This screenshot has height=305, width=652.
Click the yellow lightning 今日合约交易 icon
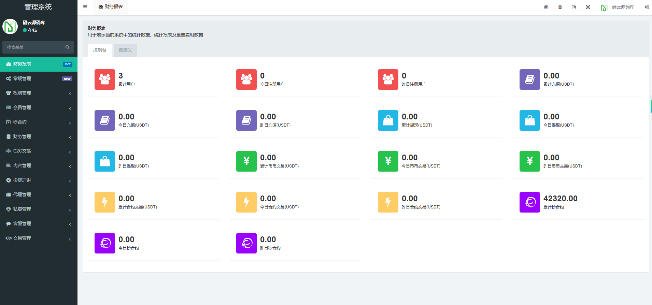pos(246,202)
